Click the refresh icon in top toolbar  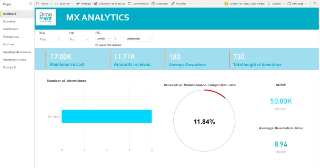pos(315,4)
